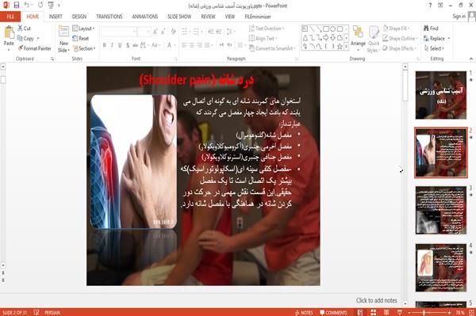Click the Shoulder pain slide title
The width and height of the screenshot is (476, 316).
[x=197, y=80]
